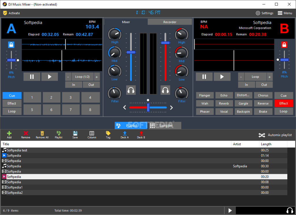This screenshot has width=296, height=215.
Task: Enable Automix playlist shuffle
Action: (262, 135)
